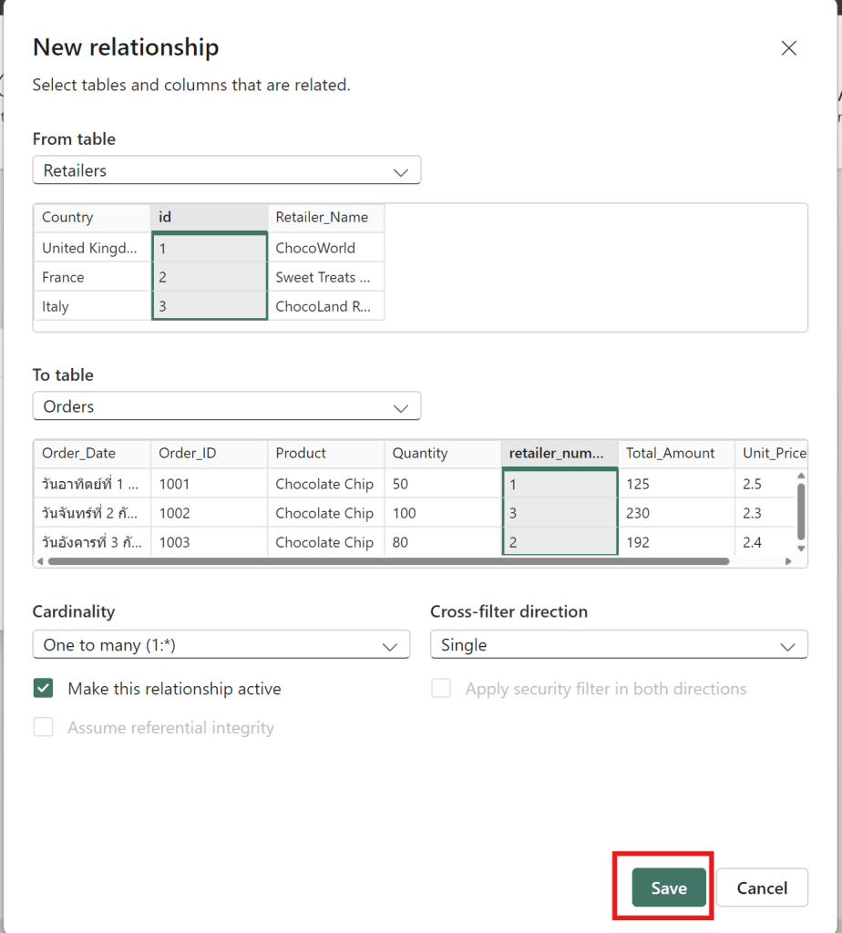
Task: Toggle Apply security filter in both directions
Action: coord(441,689)
